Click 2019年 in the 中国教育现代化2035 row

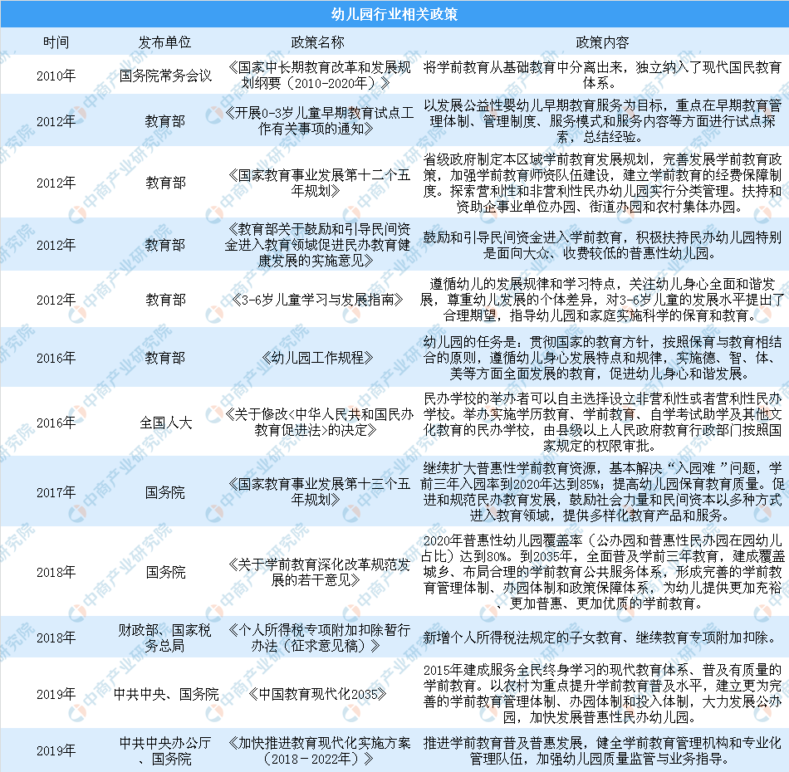(56, 694)
